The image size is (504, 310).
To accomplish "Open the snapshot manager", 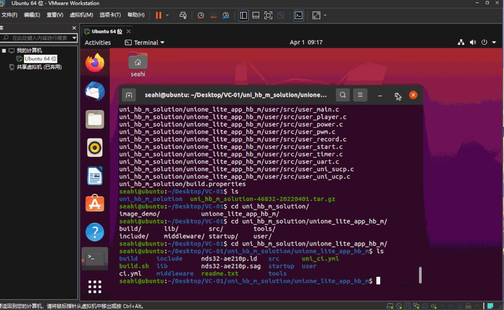I will pos(226,15).
